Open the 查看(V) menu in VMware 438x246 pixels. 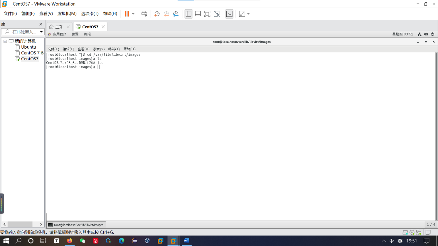click(x=46, y=14)
